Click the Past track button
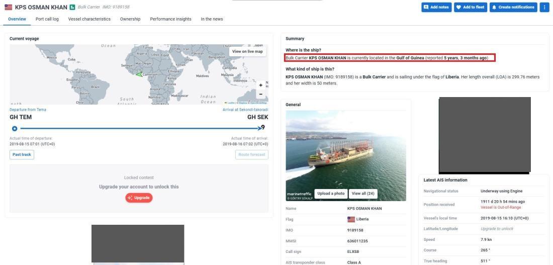 pyautogui.click(x=22, y=154)
